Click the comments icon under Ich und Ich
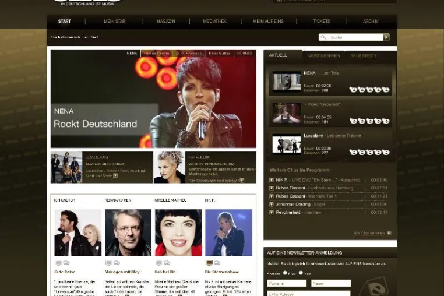 pyautogui.click(x=66, y=263)
